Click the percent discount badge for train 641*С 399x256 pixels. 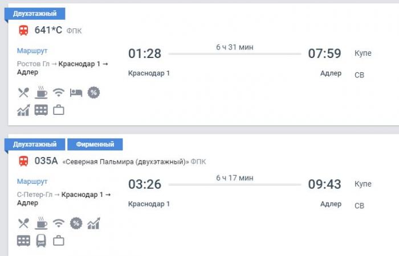coord(93,92)
